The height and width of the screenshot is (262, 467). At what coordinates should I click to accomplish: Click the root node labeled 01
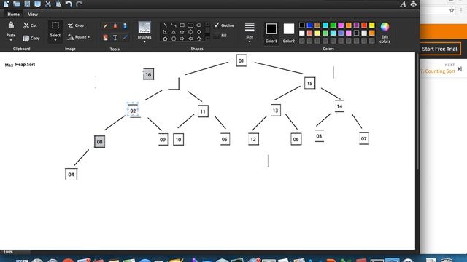241,60
